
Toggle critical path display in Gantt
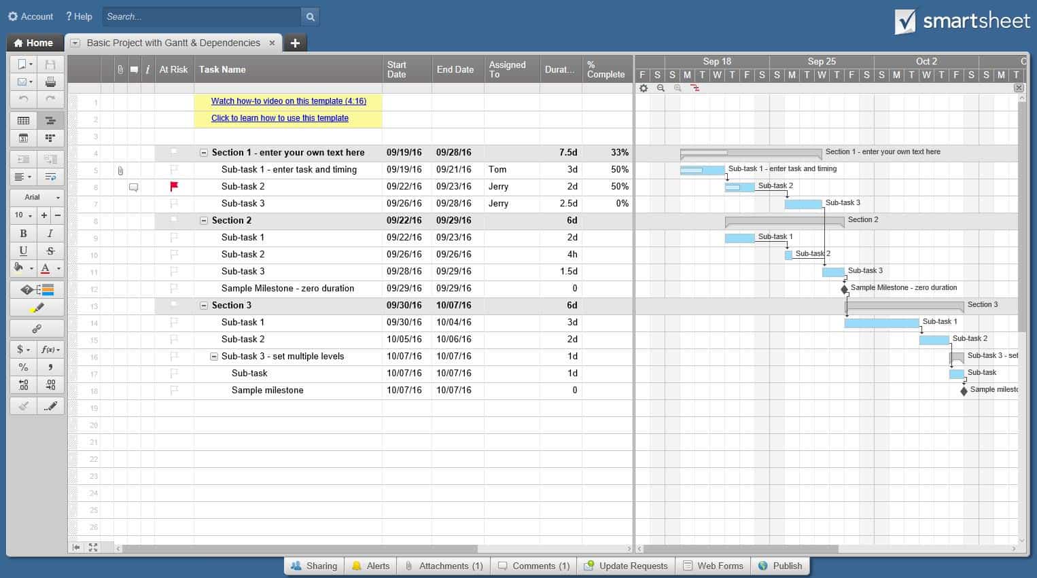coord(695,88)
